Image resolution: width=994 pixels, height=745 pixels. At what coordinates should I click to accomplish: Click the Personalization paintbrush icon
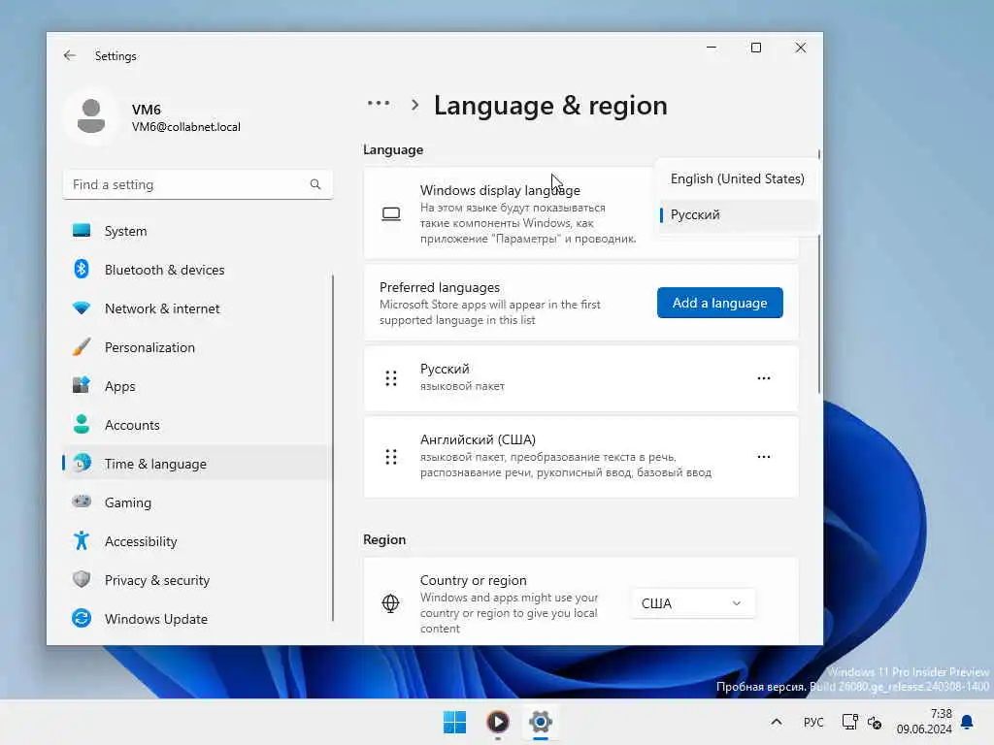(82, 347)
